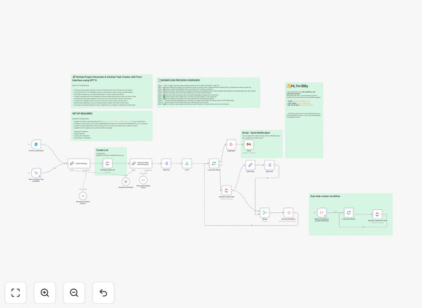This screenshot has width=422, height=308.
Task: Select the On form submission trigger node
Action: pos(36,145)
